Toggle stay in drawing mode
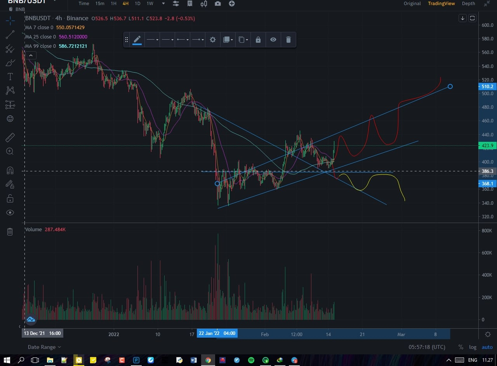 click(x=10, y=184)
